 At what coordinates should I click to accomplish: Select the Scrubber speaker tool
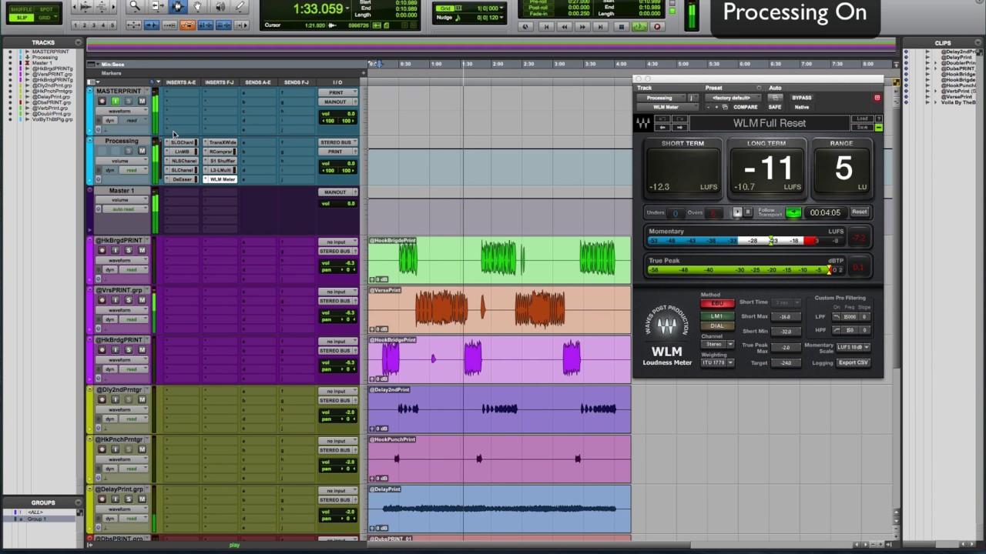tap(220, 7)
